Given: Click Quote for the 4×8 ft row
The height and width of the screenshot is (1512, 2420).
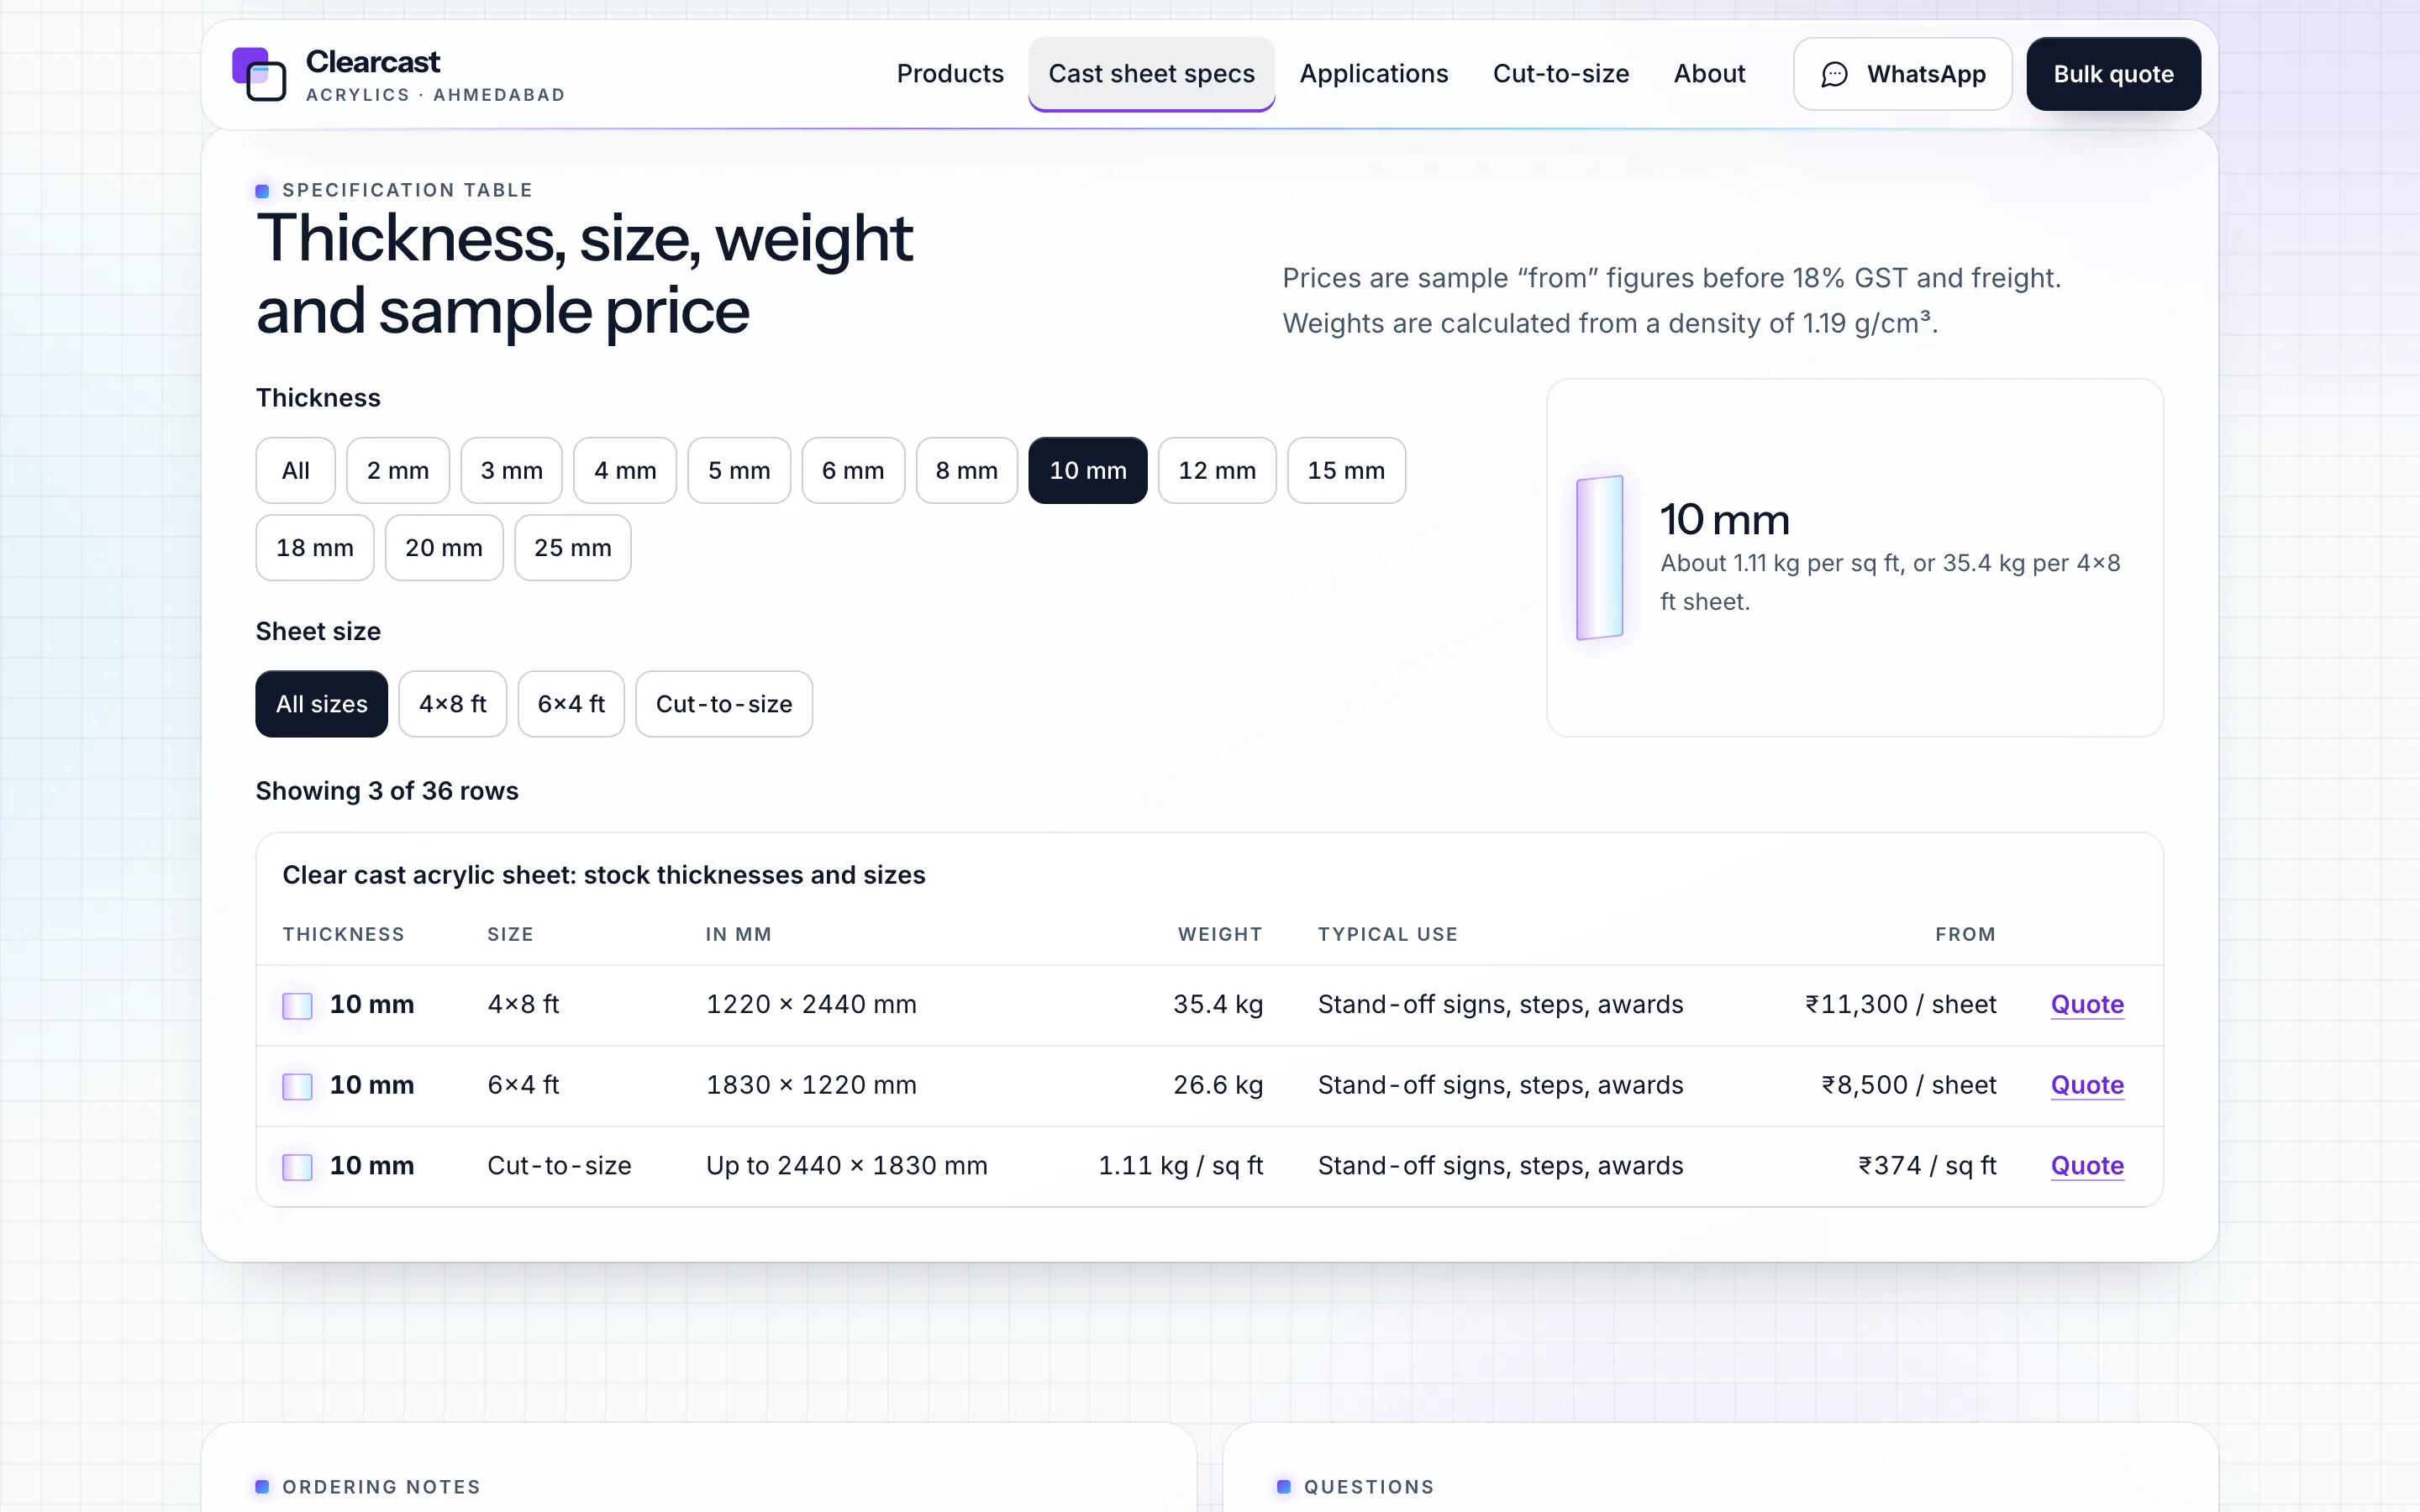Looking at the screenshot, I should pos(2087,1005).
